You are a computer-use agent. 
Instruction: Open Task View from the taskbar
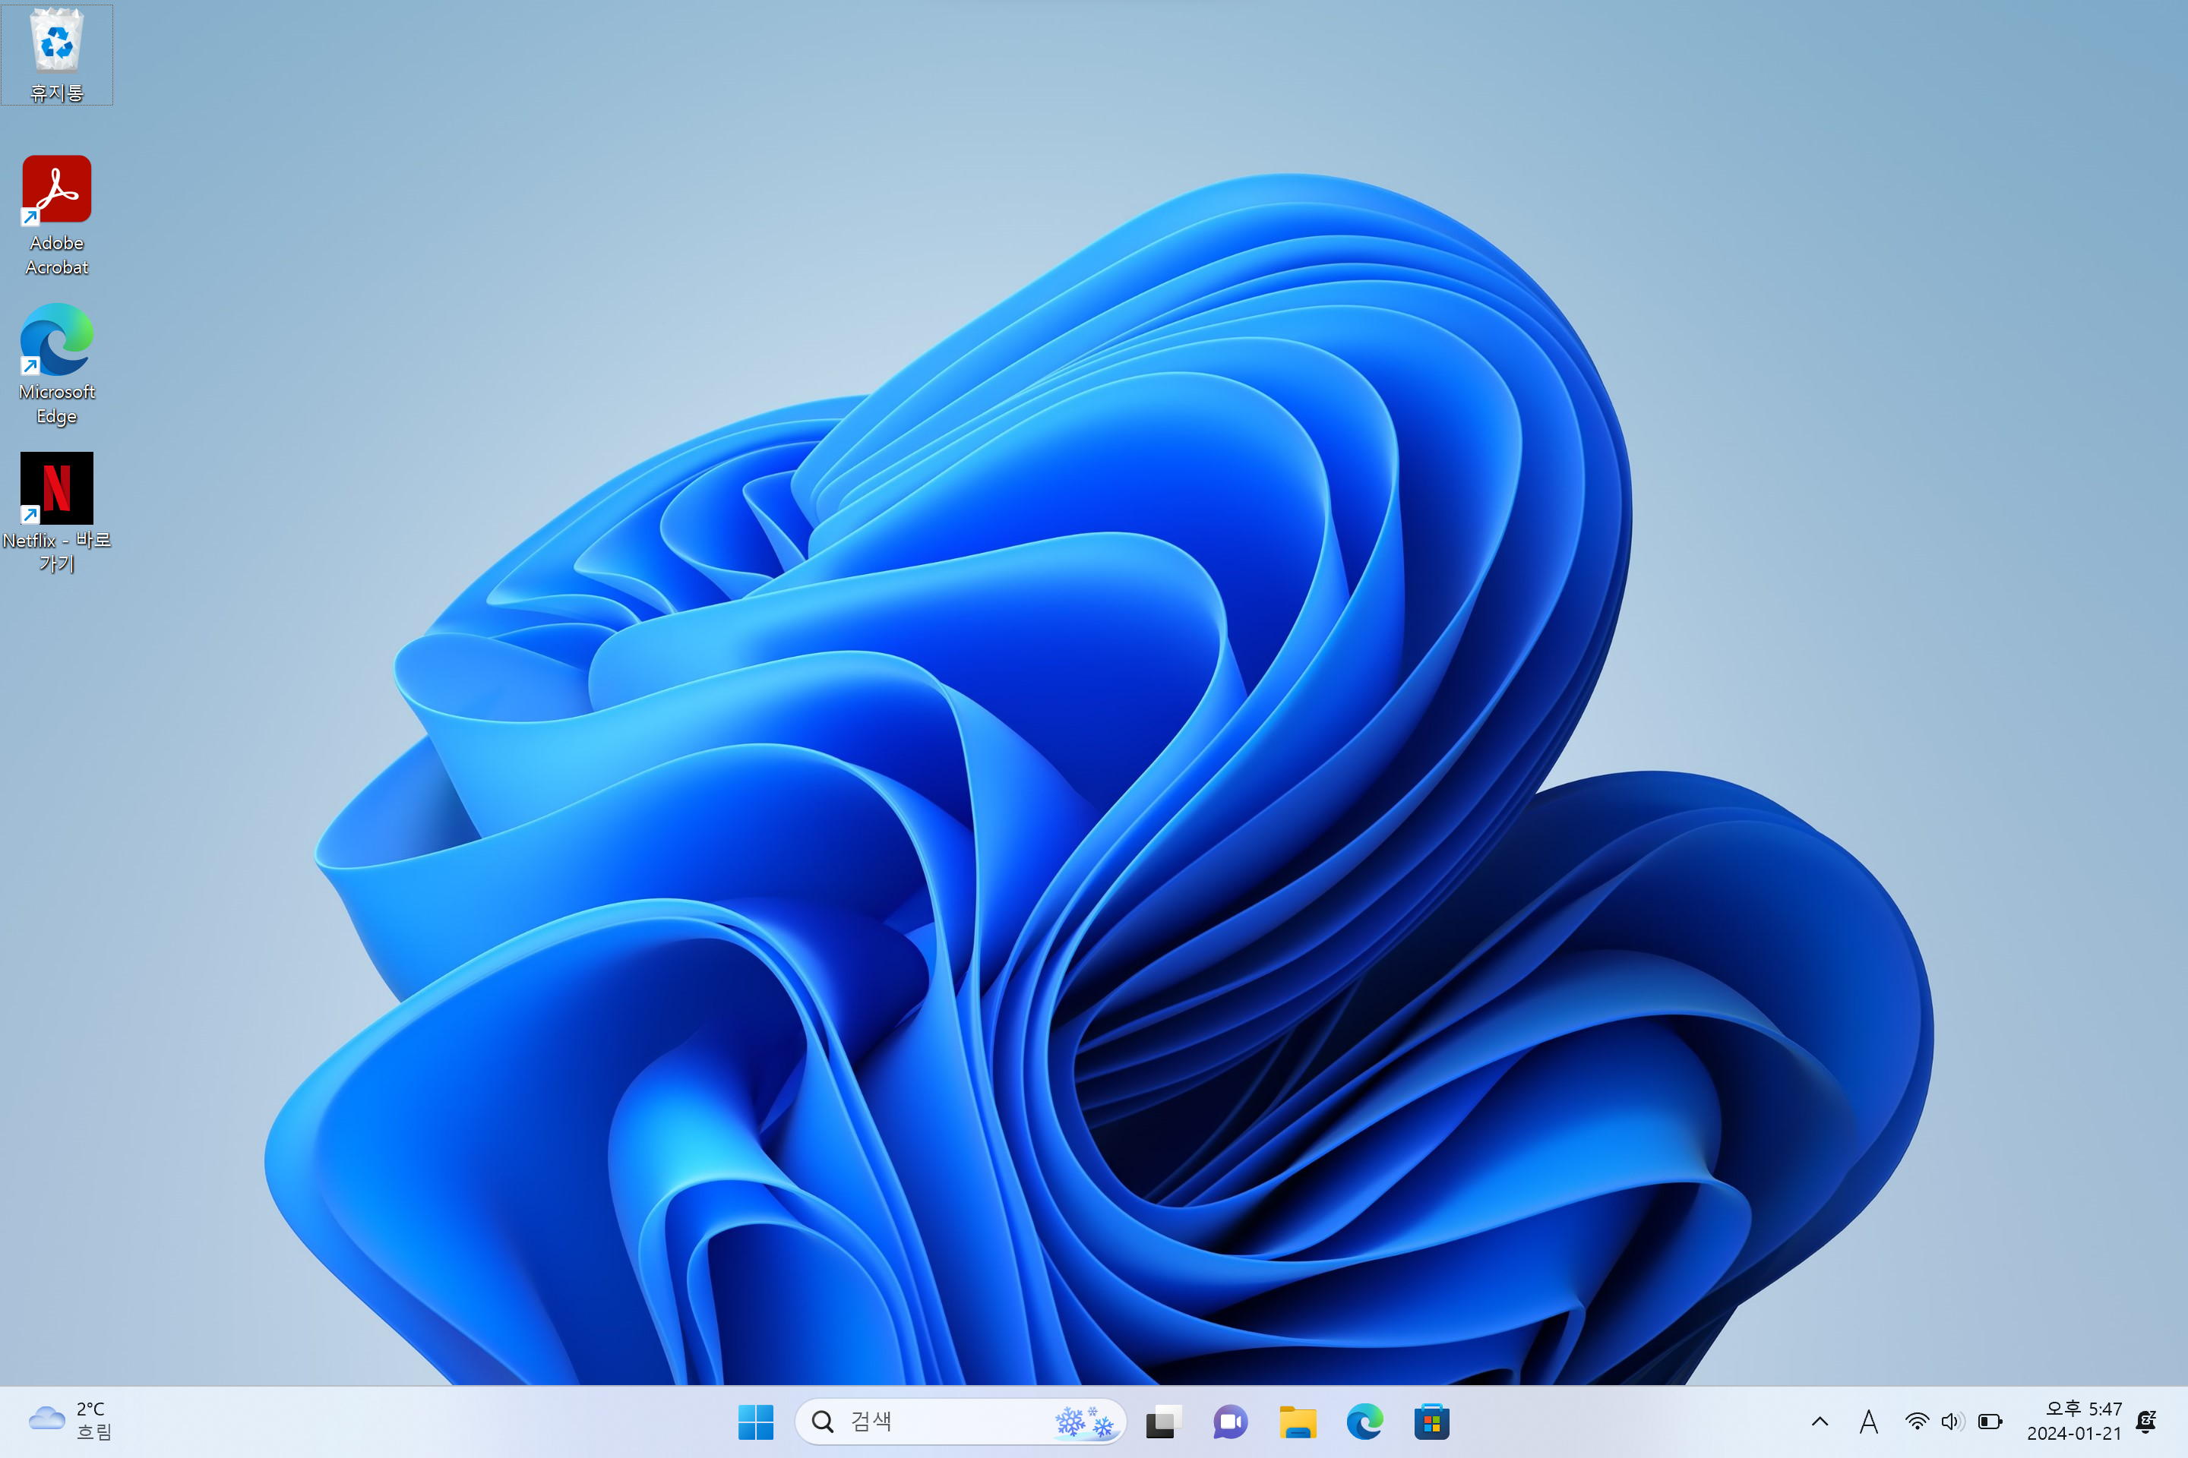coord(1163,1421)
